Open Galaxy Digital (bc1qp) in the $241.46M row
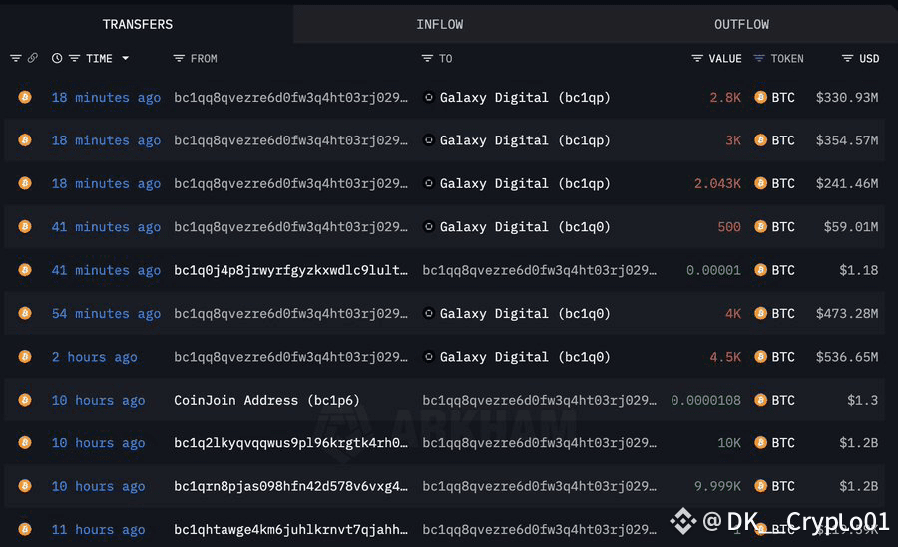 click(525, 183)
